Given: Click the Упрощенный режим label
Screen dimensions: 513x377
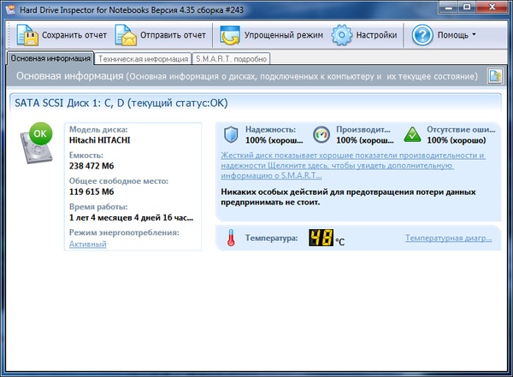Looking at the screenshot, I should point(284,35).
